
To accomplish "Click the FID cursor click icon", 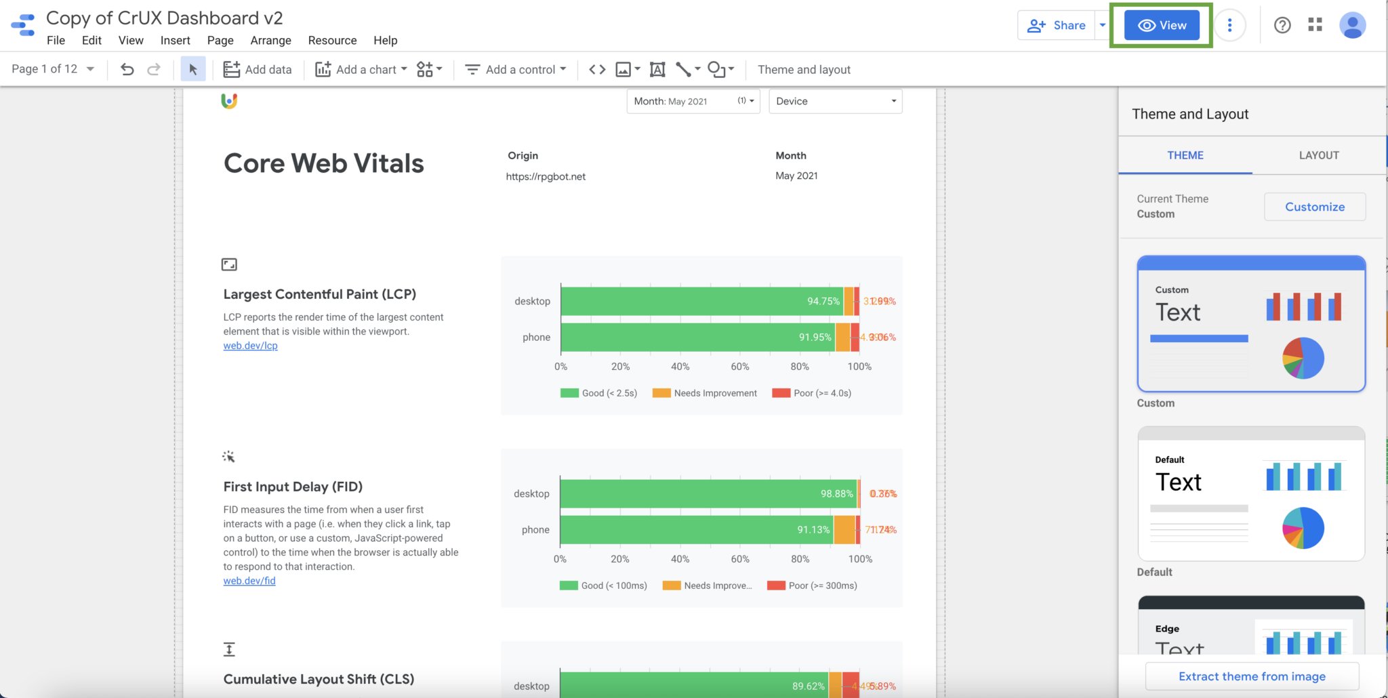I will (x=228, y=457).
